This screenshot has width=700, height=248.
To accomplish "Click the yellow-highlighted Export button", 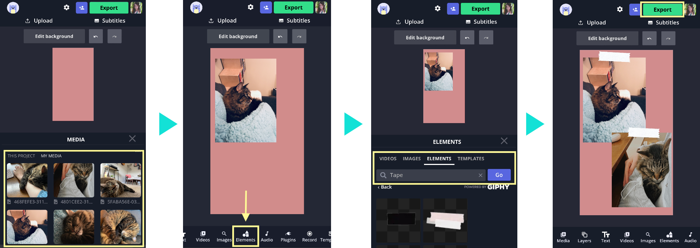I will pos(662,10).
